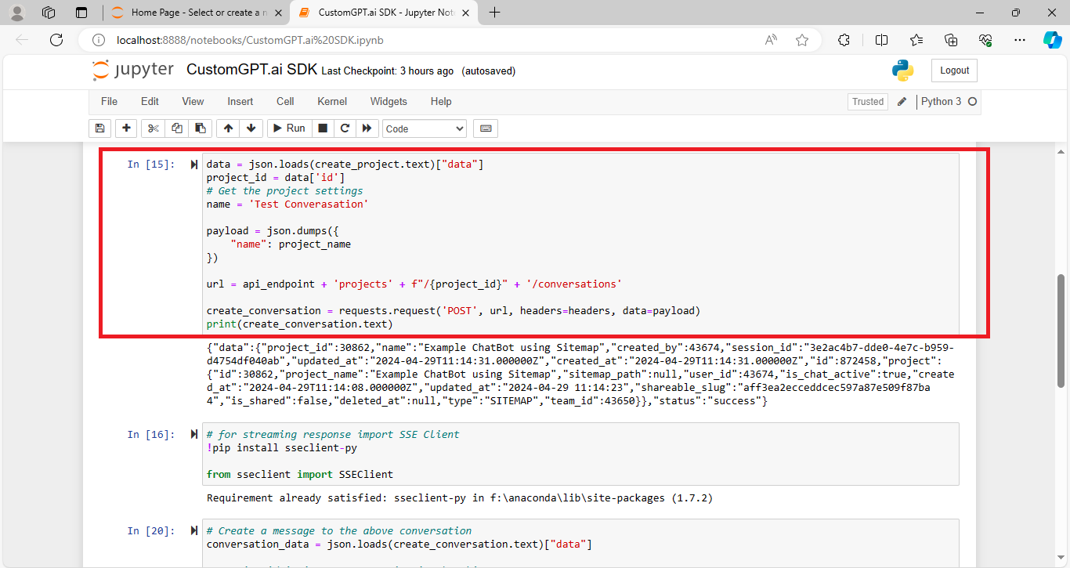Cut the selected cell using scissors icon
Image resolution: width=1070 pixels, height=568 pixels.
[153, 128]
